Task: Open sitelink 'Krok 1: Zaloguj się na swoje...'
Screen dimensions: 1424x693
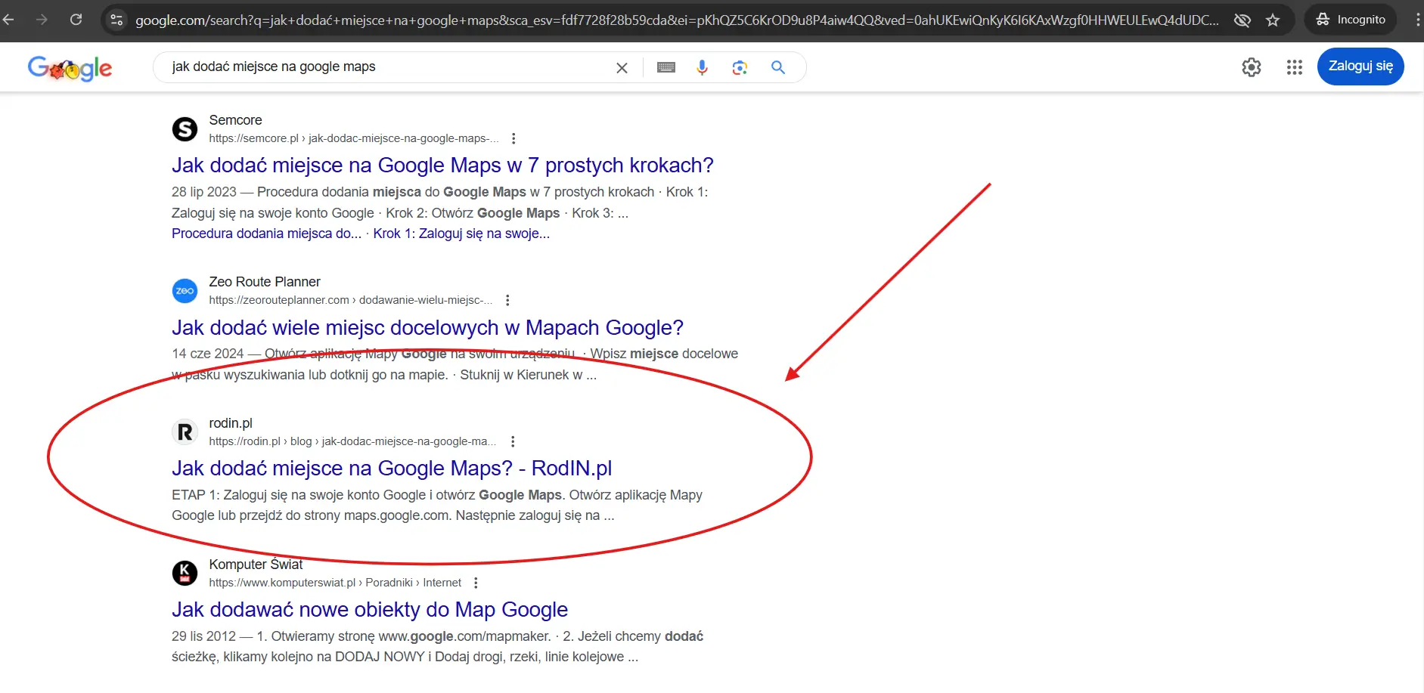Action: tap(461, 234)
